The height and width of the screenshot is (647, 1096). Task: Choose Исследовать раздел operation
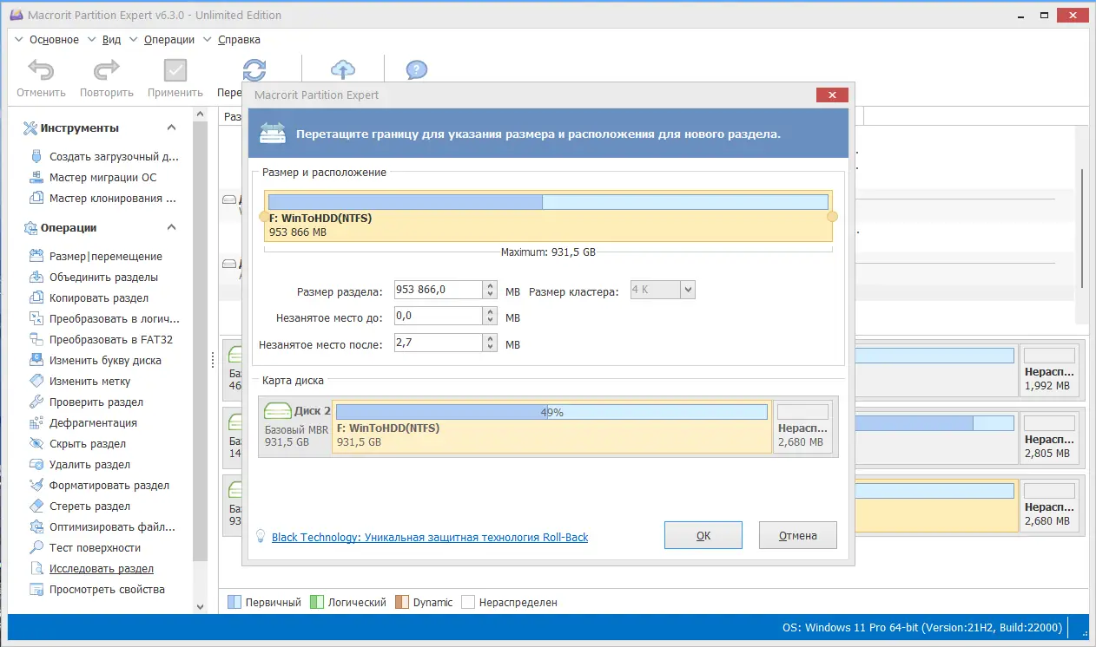(x=91, y=569)
